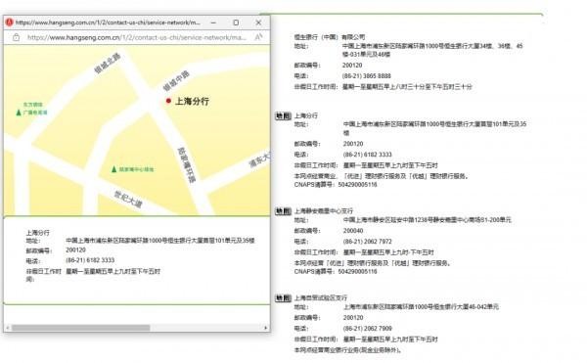This screenshot has height=363, width=587.
Task: Click the read aloud icon in popup address bar
Action: click(x=258, y=37)
